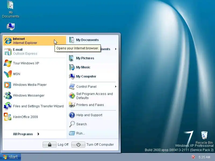Click the Log Off lock button
Image resolution: width=215 pixels, height=161 pixels.
49,145
